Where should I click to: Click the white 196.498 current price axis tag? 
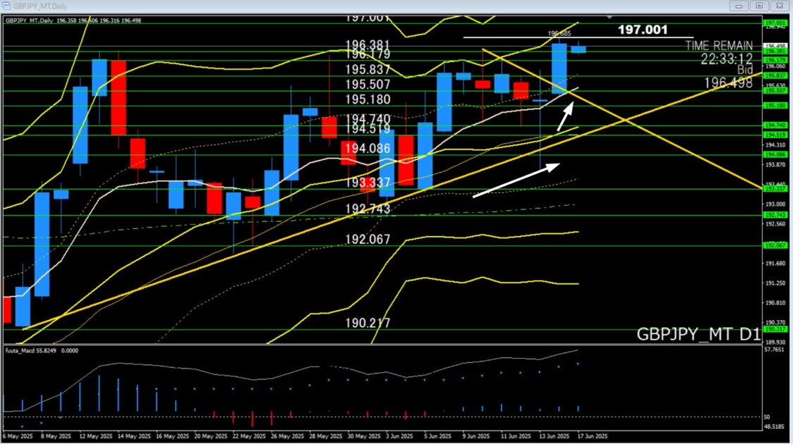(x=775, y=46)
